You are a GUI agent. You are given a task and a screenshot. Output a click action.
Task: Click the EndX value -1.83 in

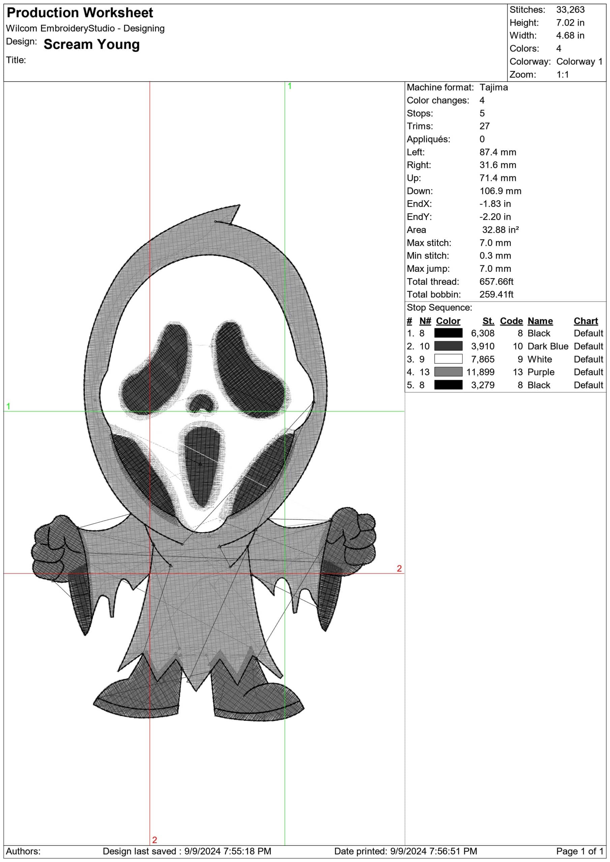495,204
